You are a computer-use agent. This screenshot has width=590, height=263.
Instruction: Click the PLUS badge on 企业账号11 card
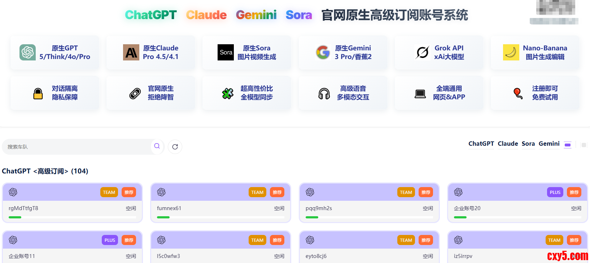(x=110, y=240)
